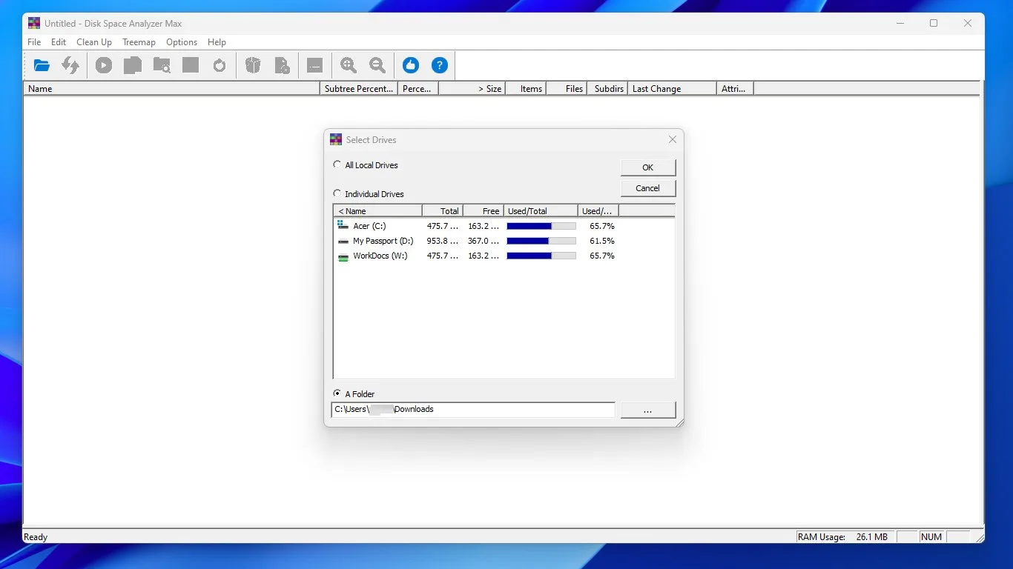Select the Individual Drives radio button
The height and width of the screenshot is (569, 1013).
[337, 193]
